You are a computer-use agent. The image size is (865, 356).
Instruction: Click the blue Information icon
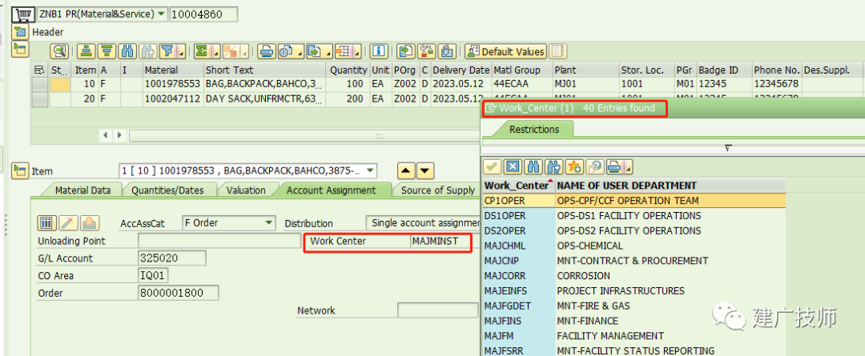click(378, 51)
